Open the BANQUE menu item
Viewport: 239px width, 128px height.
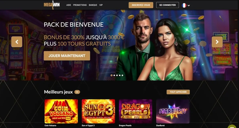click(x=93, y=5)
